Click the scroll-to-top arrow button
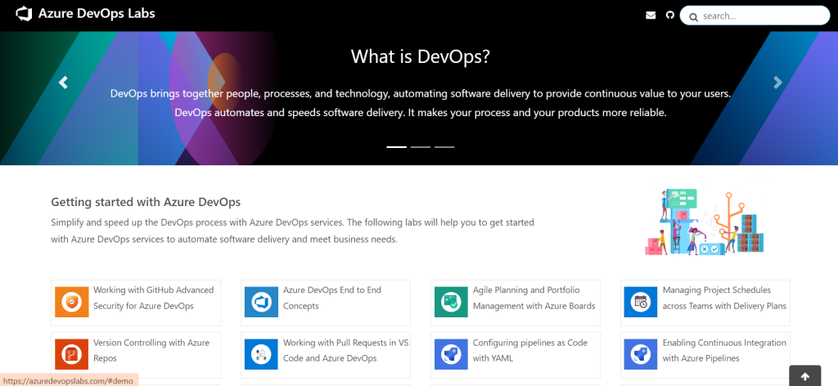The image size is (838, 386). click(x=804, y=376)
